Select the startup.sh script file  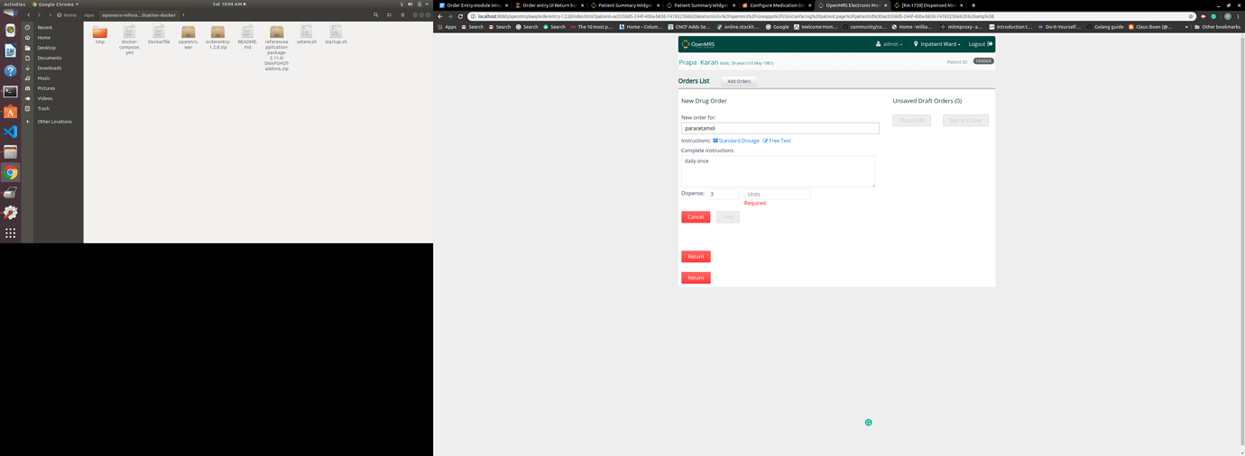tap(336, 35)
